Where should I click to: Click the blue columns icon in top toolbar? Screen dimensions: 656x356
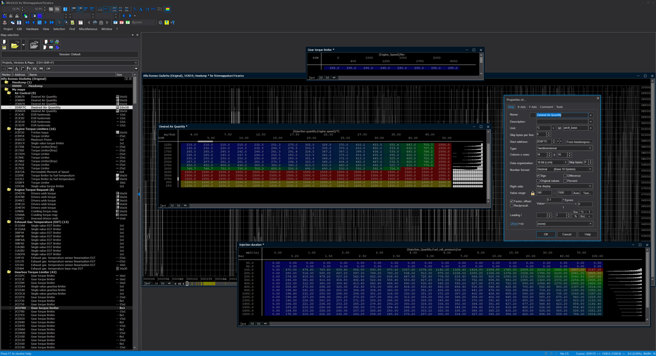pyautogui.click(x=65, y=9)
